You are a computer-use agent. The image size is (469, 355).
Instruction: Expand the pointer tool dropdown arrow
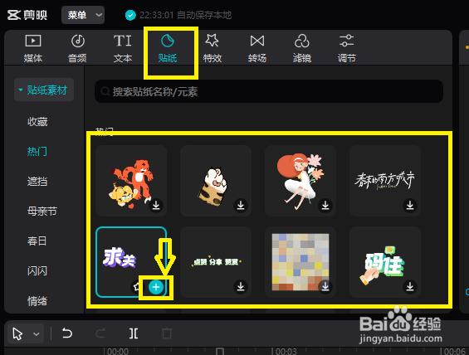[37, 333]
